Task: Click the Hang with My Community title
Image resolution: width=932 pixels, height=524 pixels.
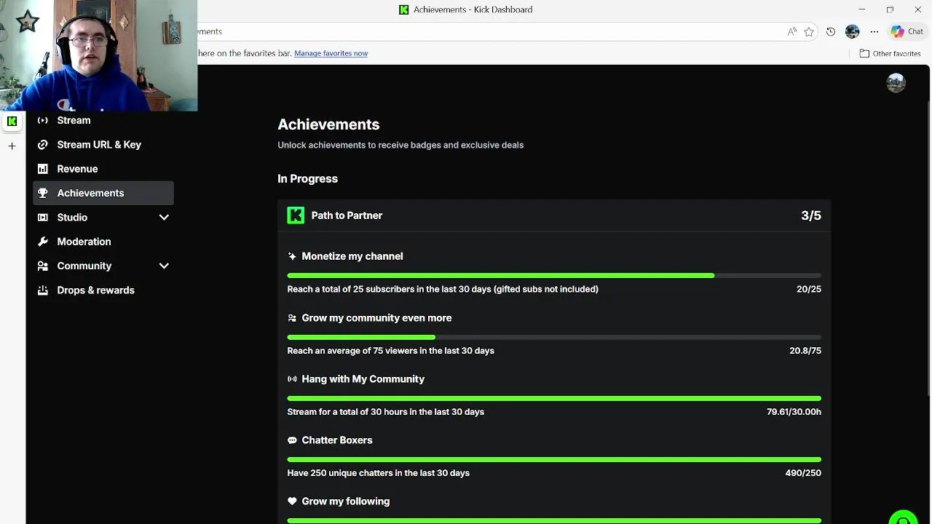Action: pyautogui.click(x=363, y=379)
